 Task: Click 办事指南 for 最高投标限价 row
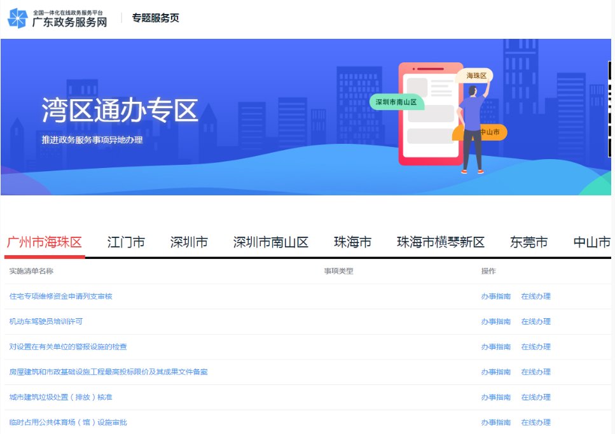point(496,372)
